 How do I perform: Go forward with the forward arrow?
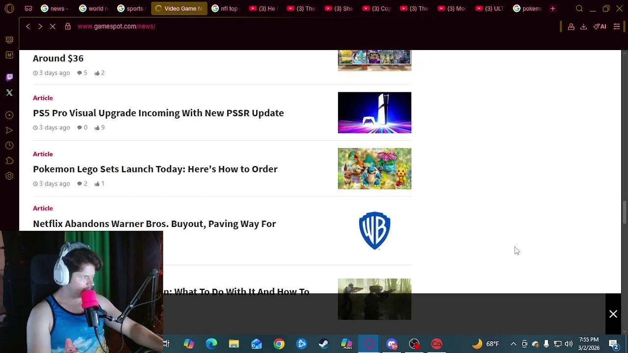tap(40, 26)
